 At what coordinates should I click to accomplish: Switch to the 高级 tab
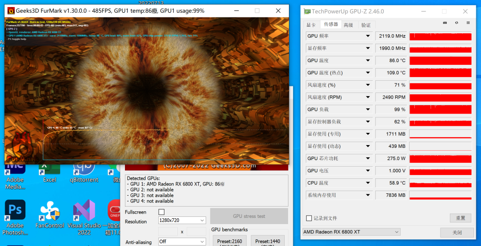pyautogui.click(x=348, y=25)
